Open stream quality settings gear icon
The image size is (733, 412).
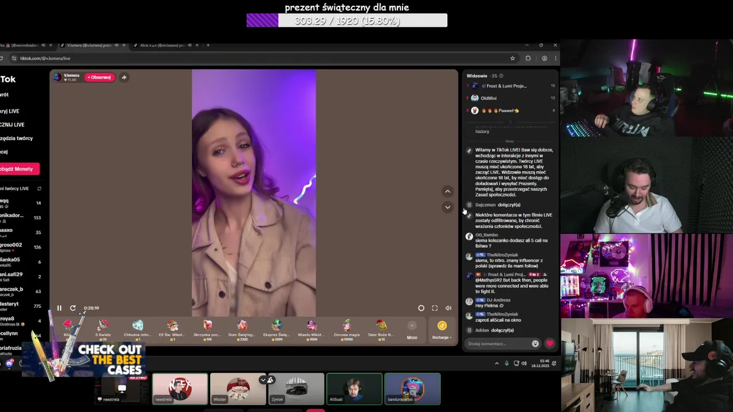[x=421, y=308]
